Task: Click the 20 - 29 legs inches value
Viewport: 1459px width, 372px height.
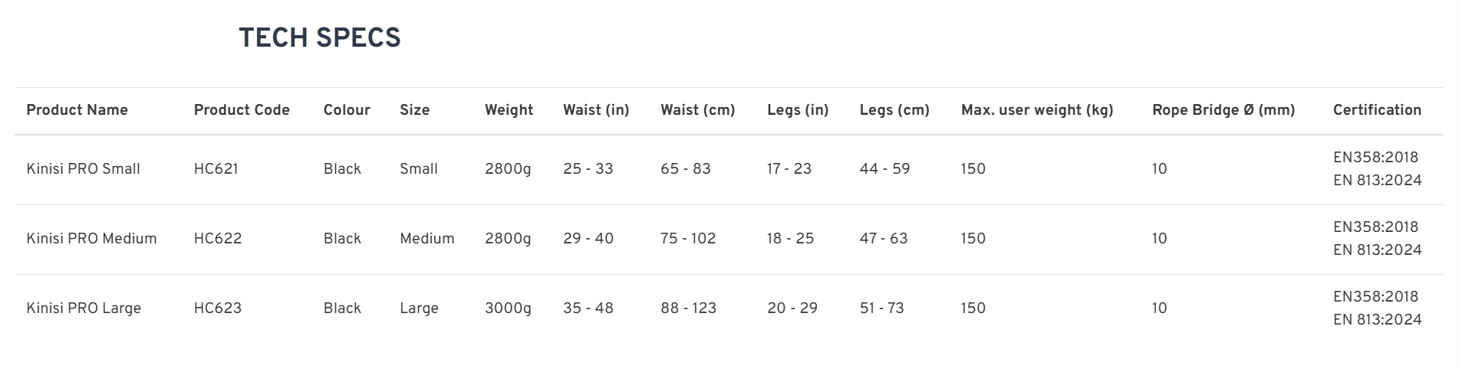Action: click(792, 308)
